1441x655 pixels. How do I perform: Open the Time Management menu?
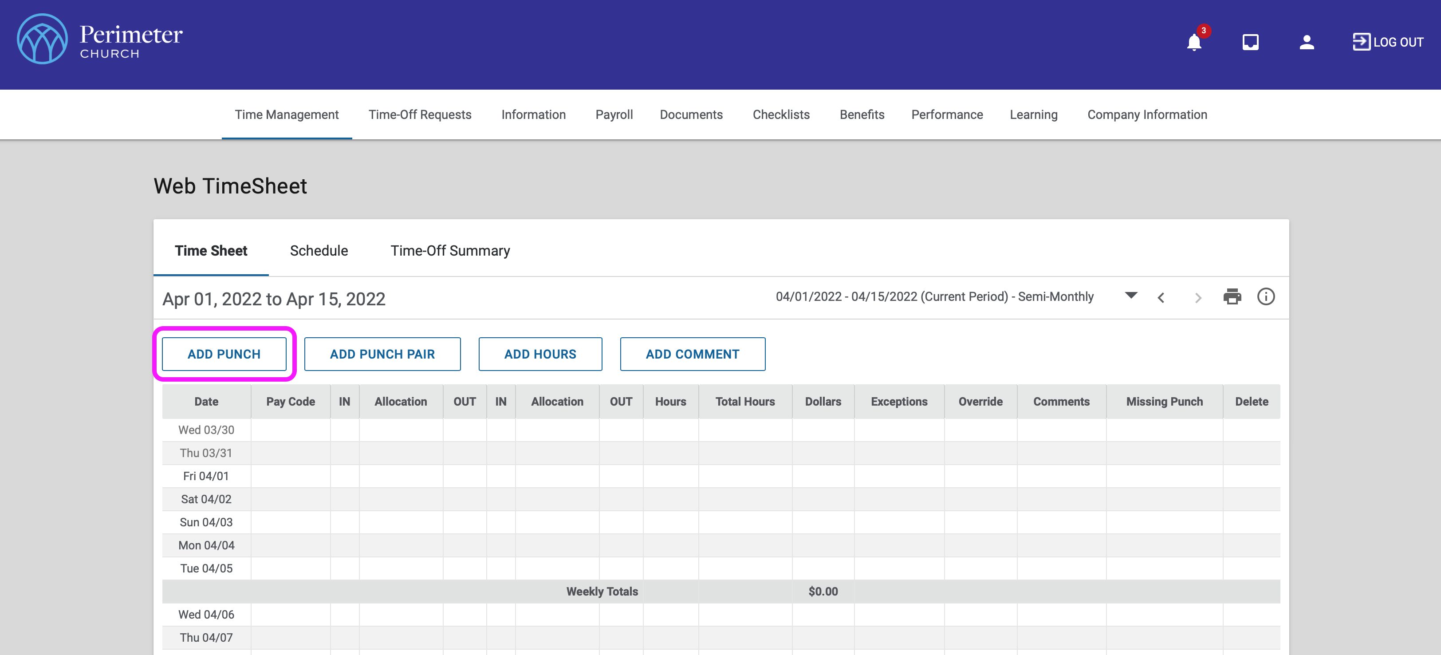click(287, 114)
